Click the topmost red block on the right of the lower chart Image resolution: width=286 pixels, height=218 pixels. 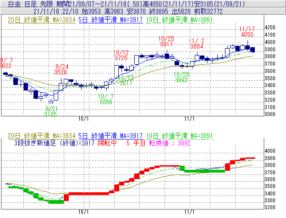click(250, 158)
